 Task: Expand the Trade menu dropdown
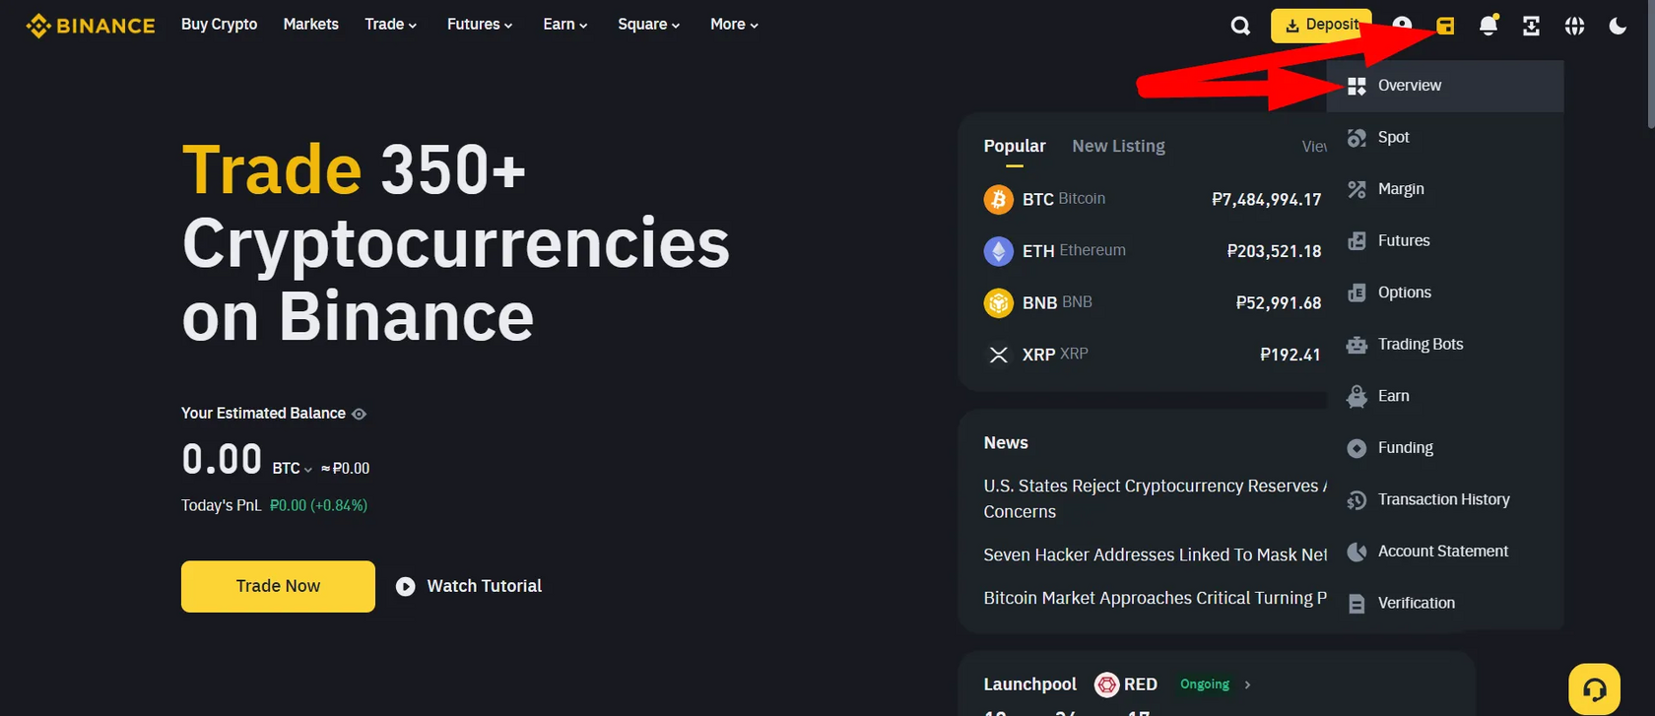click(390, 24)
